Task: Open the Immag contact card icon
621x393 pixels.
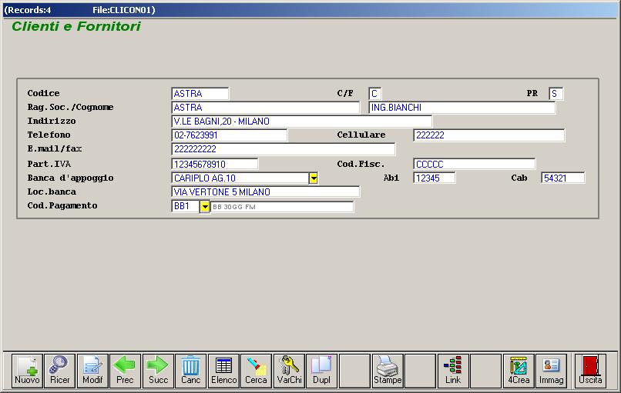Action: 552,371
